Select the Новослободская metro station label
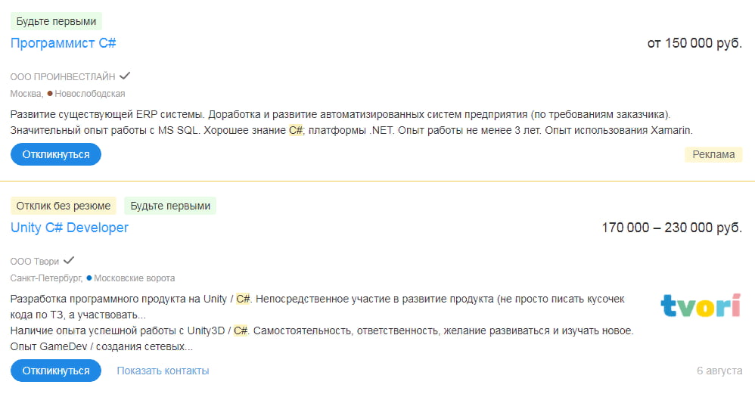 (90, 94)
